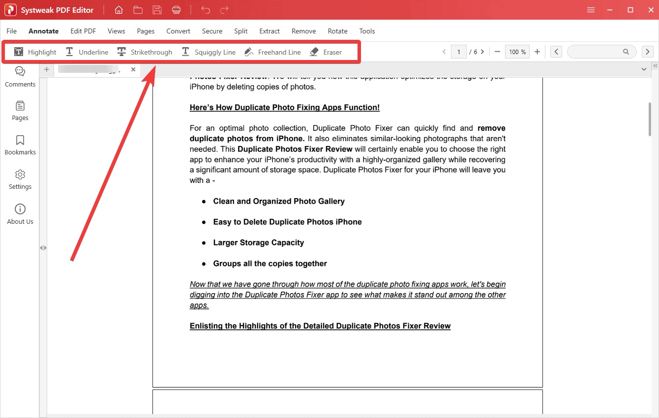Select the Squiggly Line tool

tap(209, 52)
